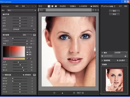Switch to horizontal split preview layout
130x97 pixels.
click(52, 6)
